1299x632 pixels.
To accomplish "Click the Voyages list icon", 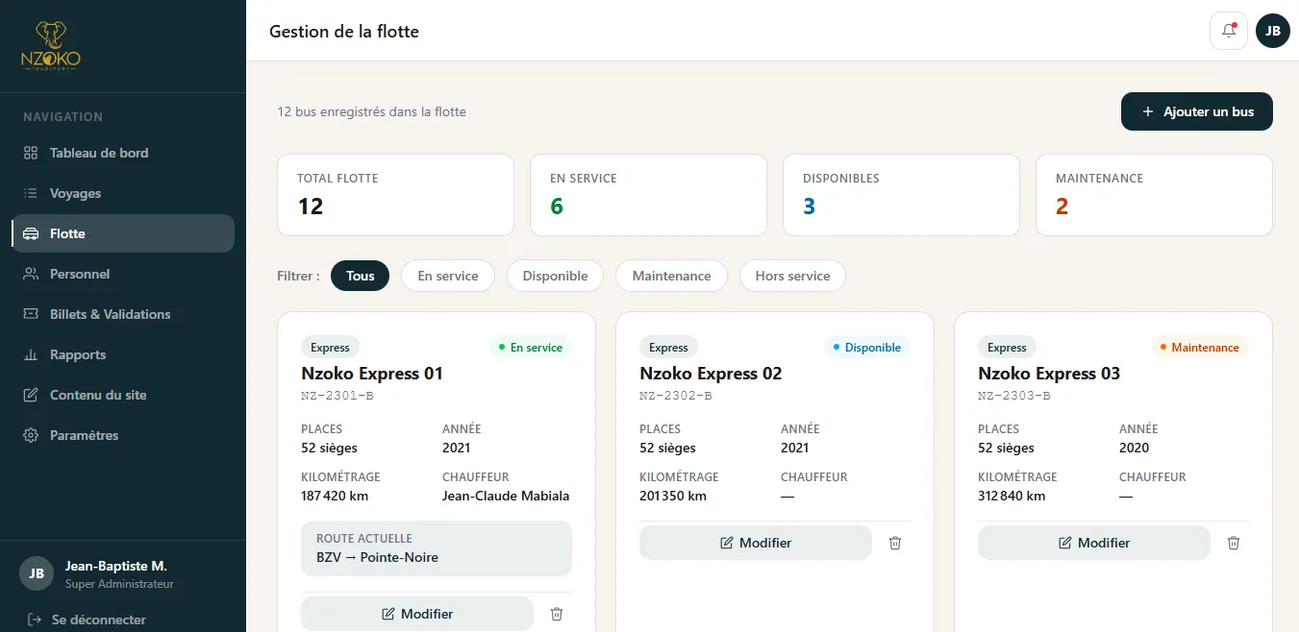I will tap(31, 193).
